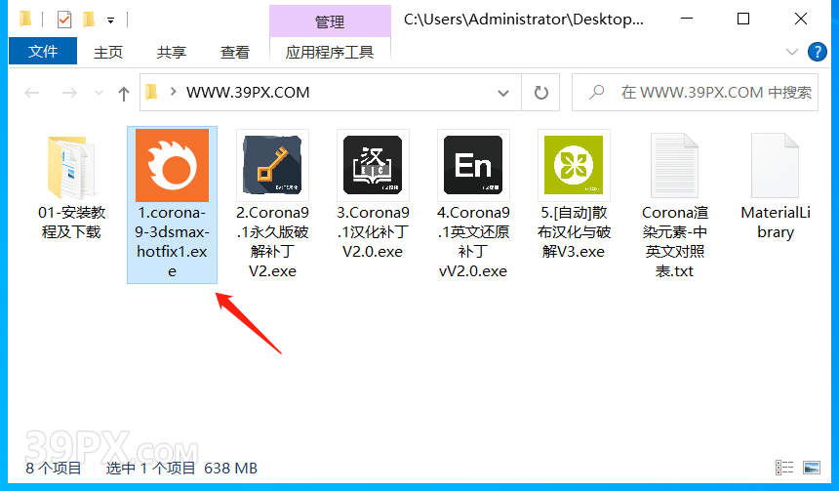Click the search magnifier icon

pyautogui.click(x=597, y=92)
